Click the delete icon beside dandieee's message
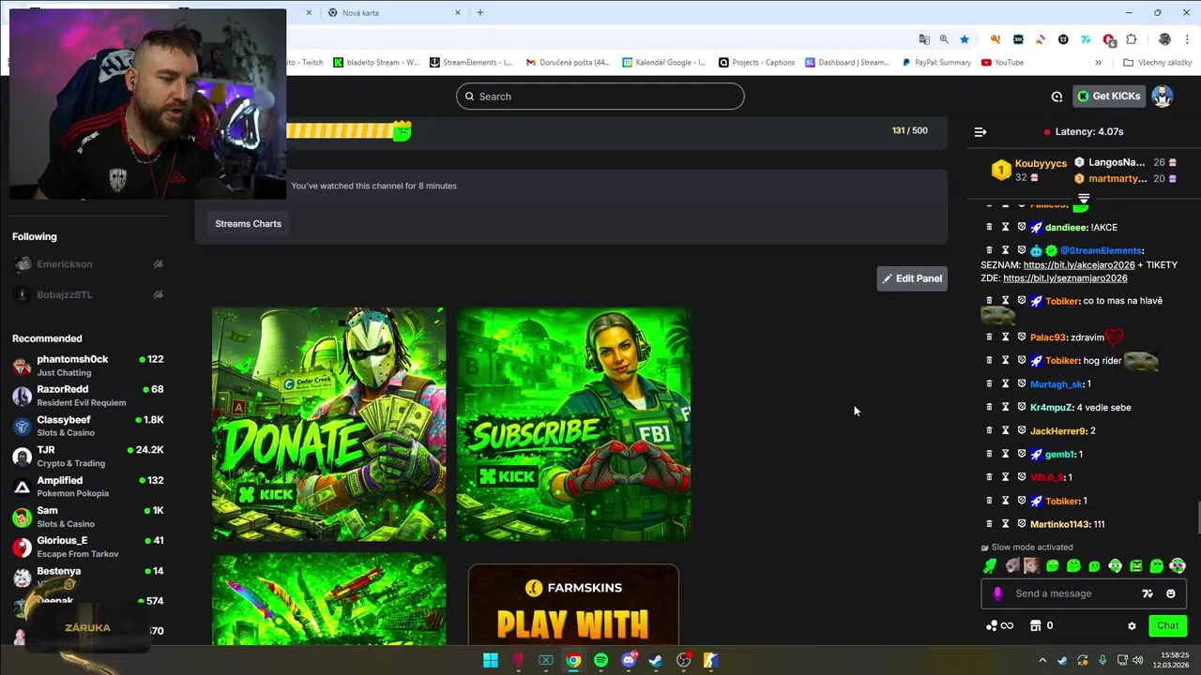Viewport: 1201px width, 675px height. click(989, 227)
